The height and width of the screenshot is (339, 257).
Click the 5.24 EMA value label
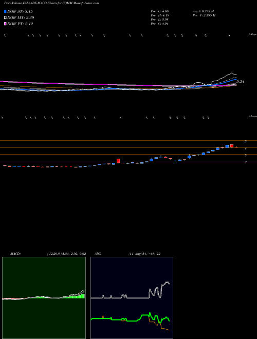click(240, 82)
